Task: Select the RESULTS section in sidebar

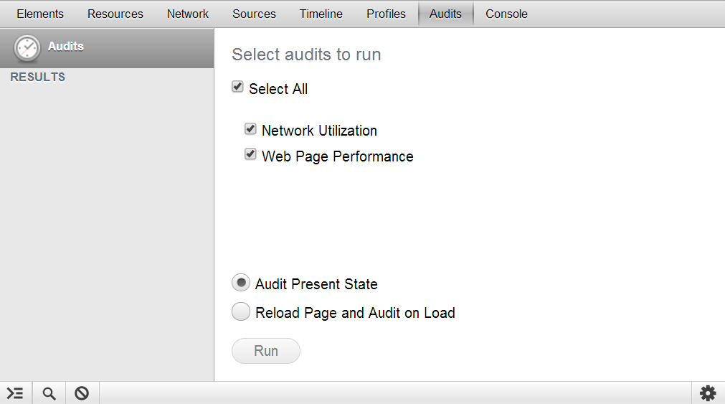Action: pos(38,77)
